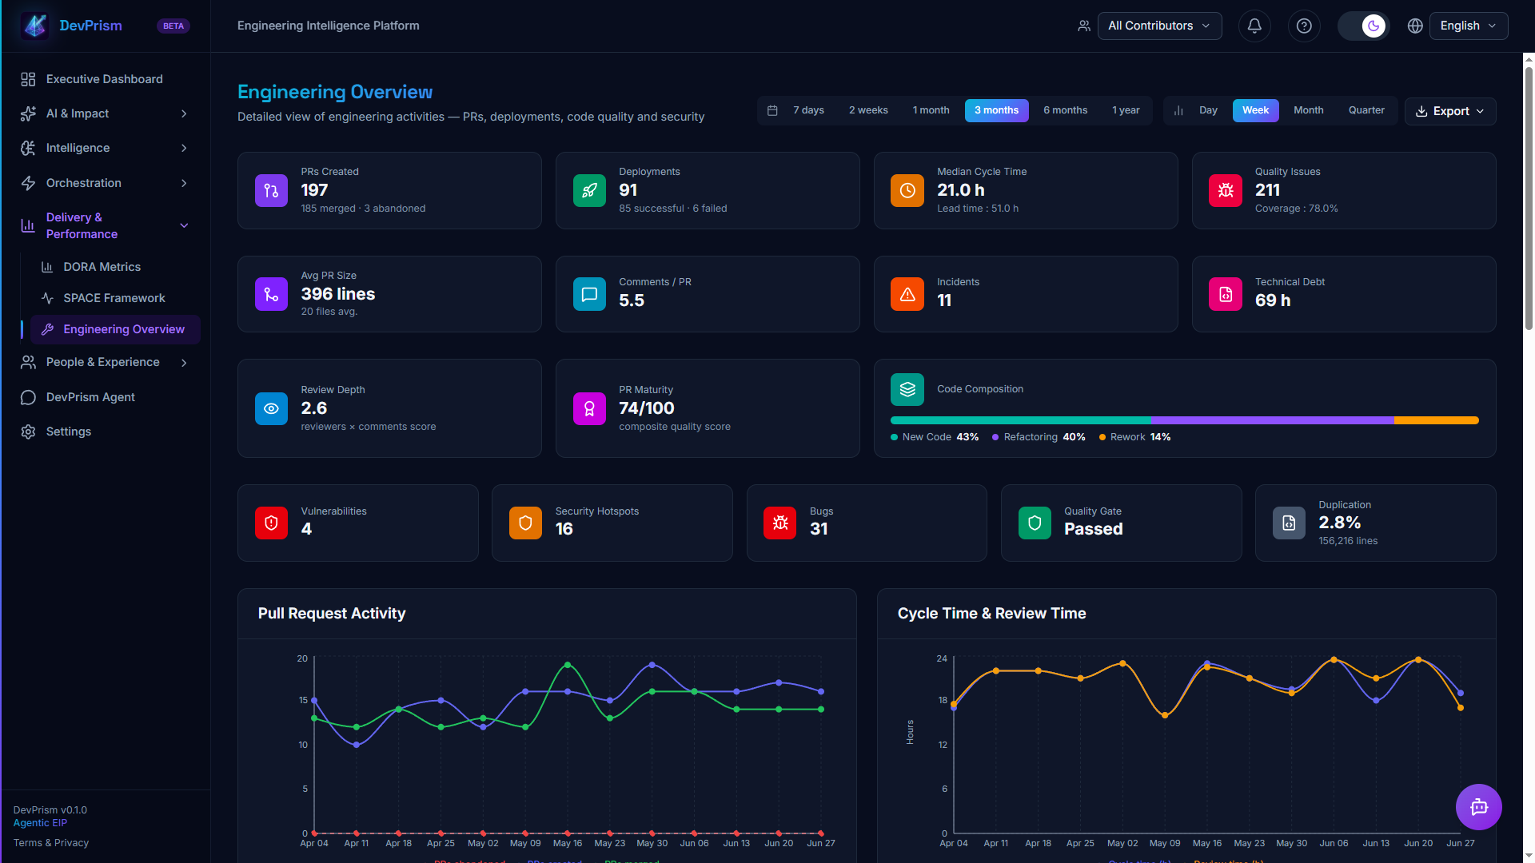Click the Comments / PR chat icon

pos(589,294)
